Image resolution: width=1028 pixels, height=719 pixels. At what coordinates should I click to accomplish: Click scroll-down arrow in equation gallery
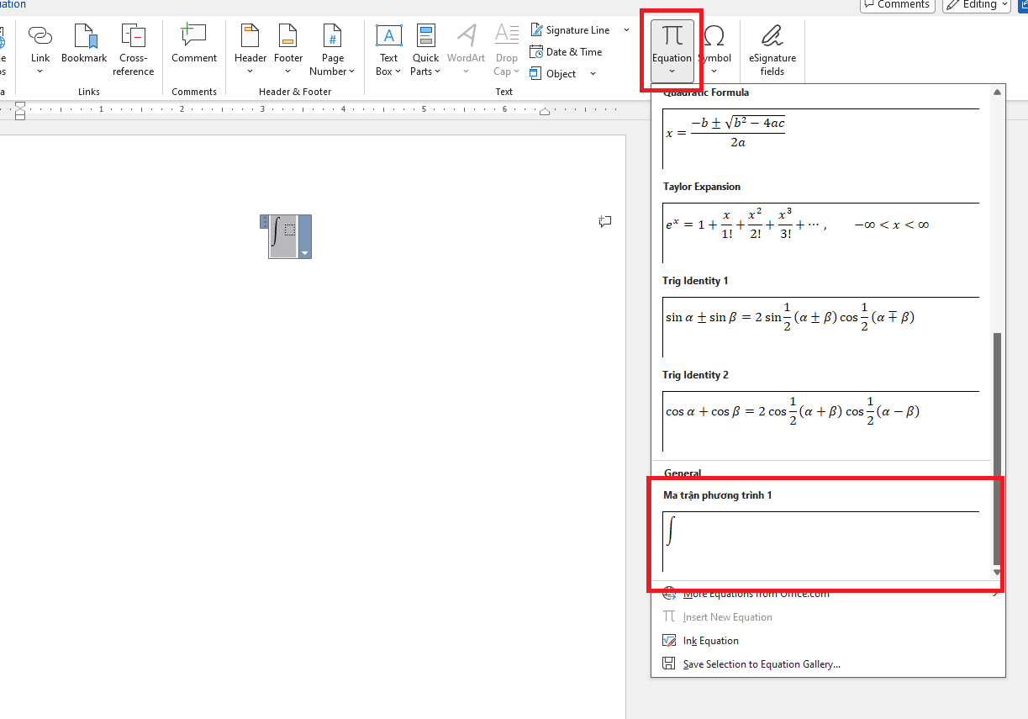point(998,573)
